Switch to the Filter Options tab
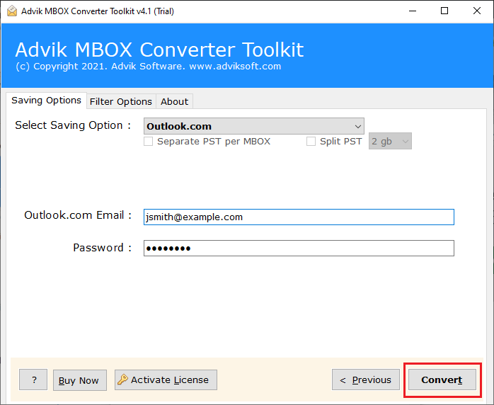494x405 pixels. point(121,101)
